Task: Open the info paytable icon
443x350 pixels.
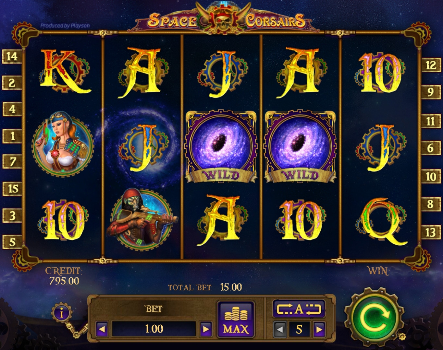Action: click(x=62, y=313)
